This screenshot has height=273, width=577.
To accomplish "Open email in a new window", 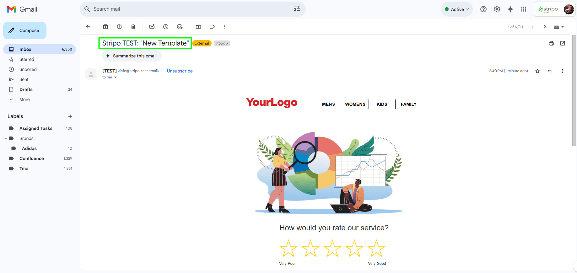I will 563,43.
